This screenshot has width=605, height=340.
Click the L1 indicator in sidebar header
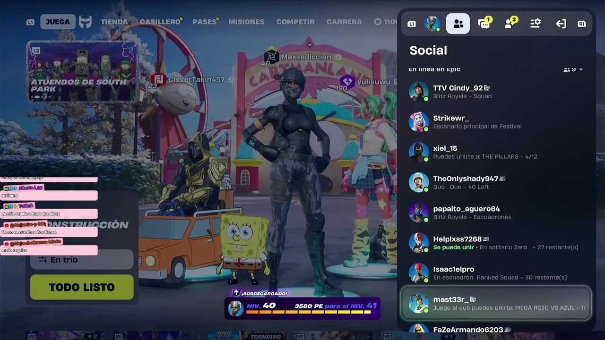pos(412,24)
